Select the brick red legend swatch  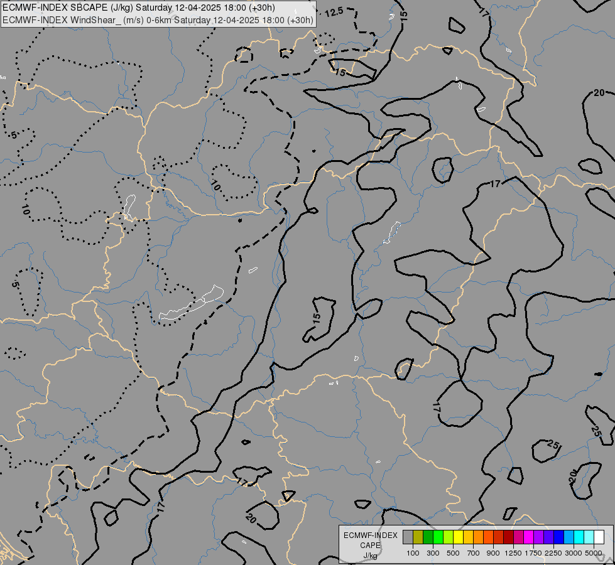tap(499, 537)
